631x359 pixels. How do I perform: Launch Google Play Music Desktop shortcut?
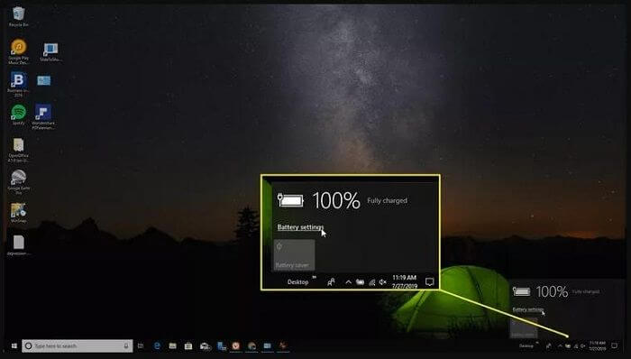[19, 51]
